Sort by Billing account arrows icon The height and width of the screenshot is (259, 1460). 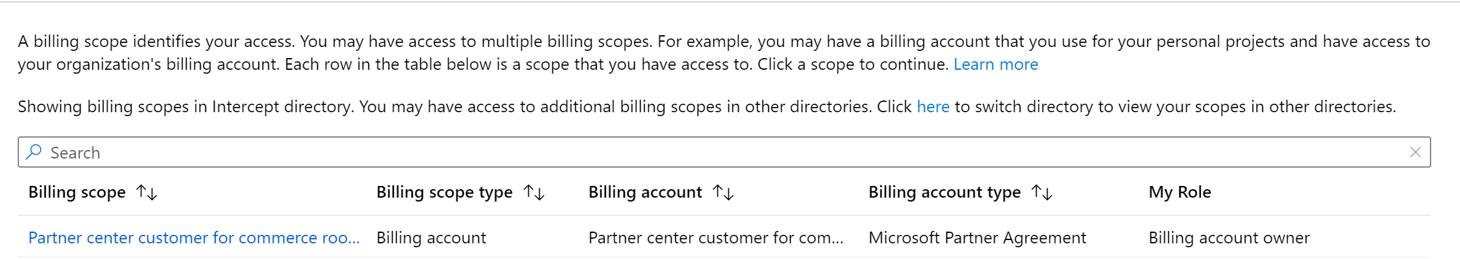(723, 192)
